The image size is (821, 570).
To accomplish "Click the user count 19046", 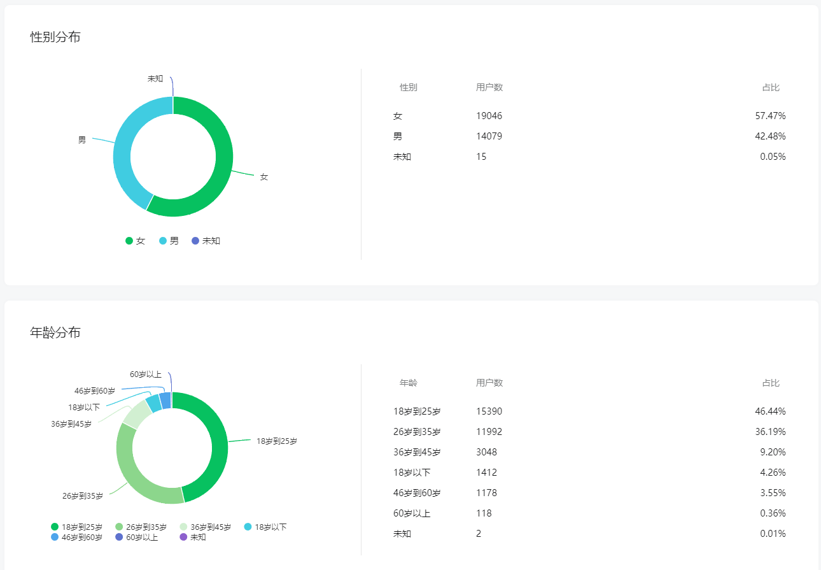I will tap(489, 116).
